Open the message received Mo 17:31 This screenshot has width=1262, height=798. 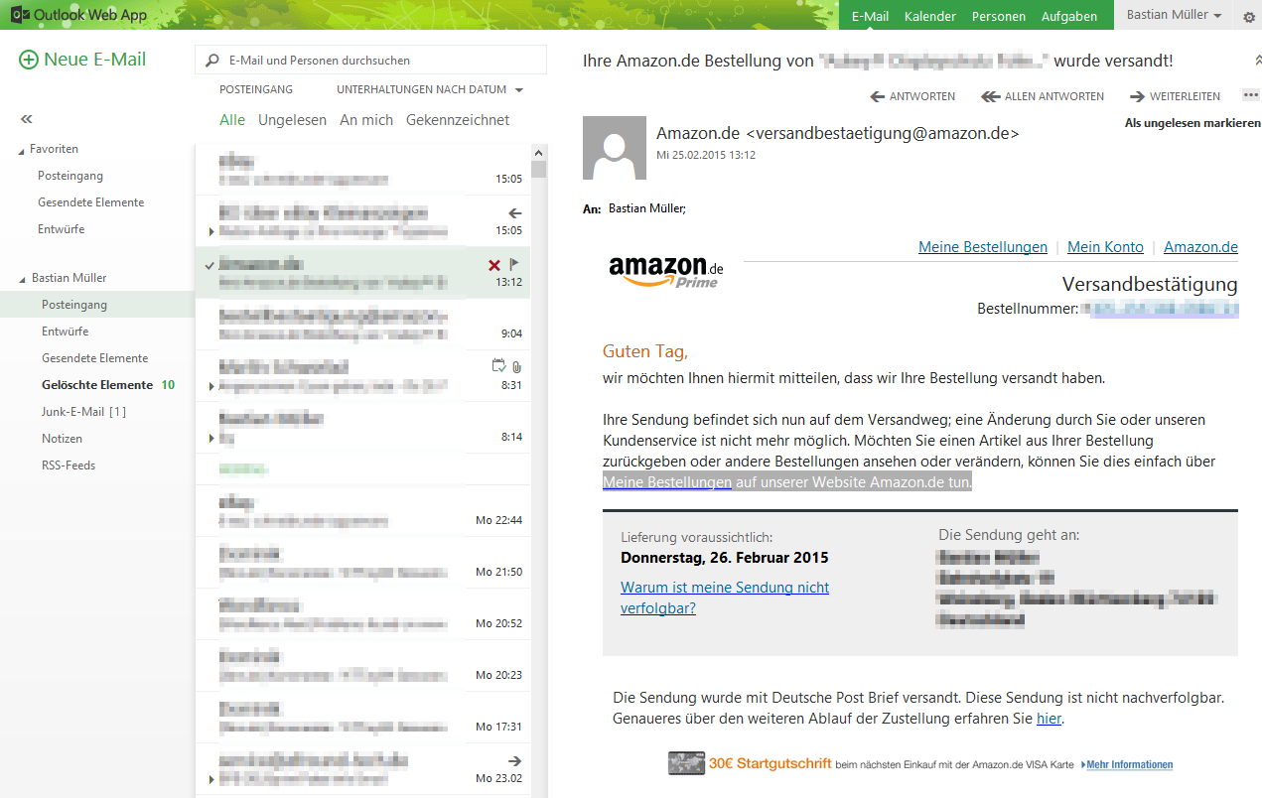(x=362, y=718)
